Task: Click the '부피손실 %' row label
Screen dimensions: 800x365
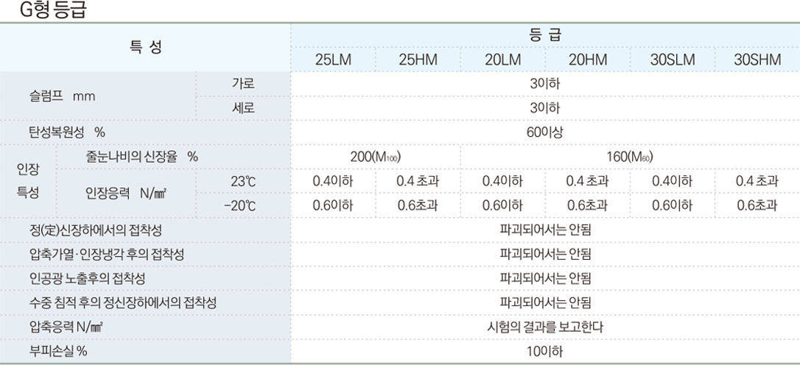Action: [58, 351]
